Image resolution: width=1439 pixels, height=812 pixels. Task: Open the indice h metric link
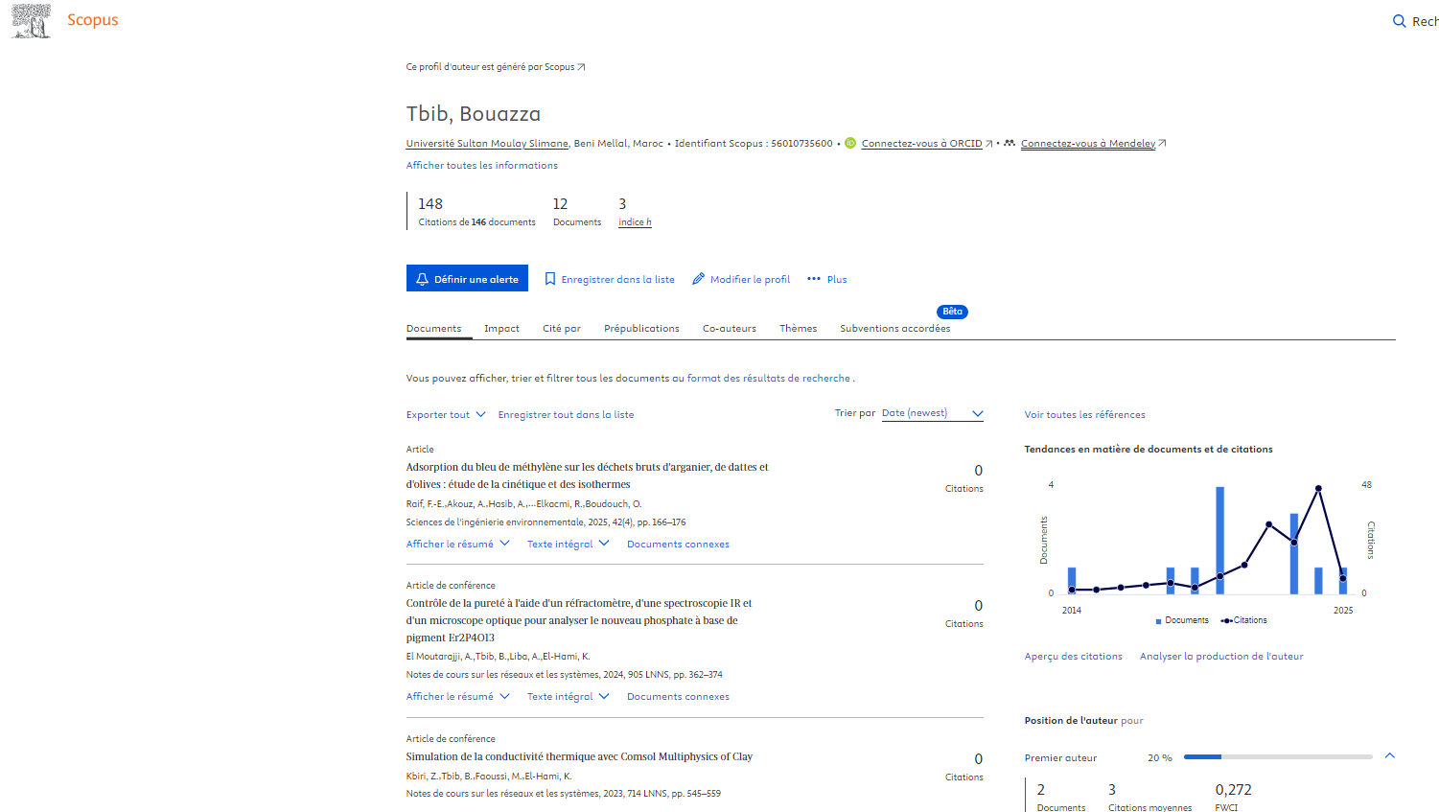pyautogui.click(x=635, y=222)
